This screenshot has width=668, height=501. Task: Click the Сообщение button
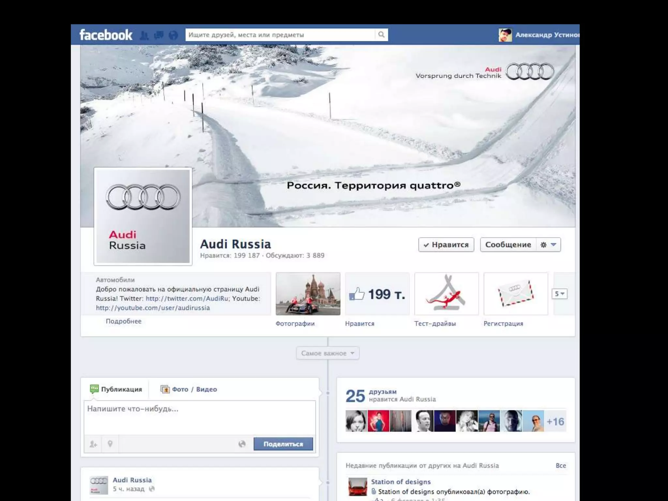(508, 245)
